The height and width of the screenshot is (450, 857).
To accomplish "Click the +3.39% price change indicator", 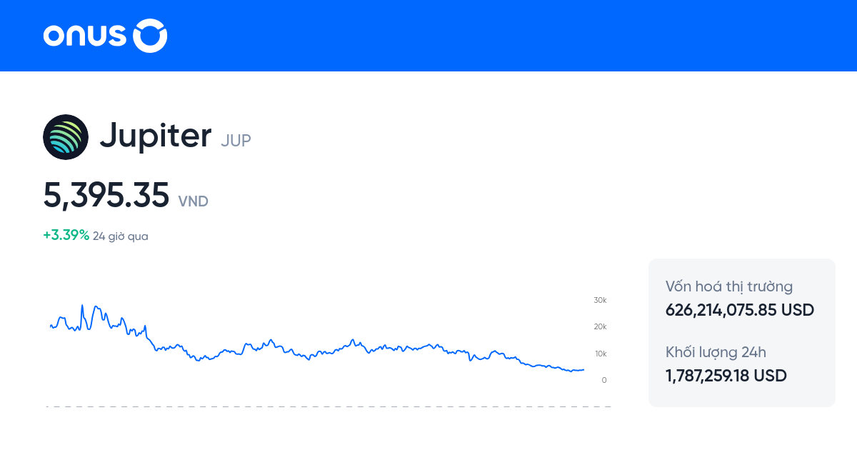I will tap(66, 236).
